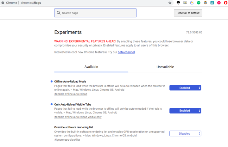Click the #enable-offline-auto-reload anchor link

click(x=71, y=94)
